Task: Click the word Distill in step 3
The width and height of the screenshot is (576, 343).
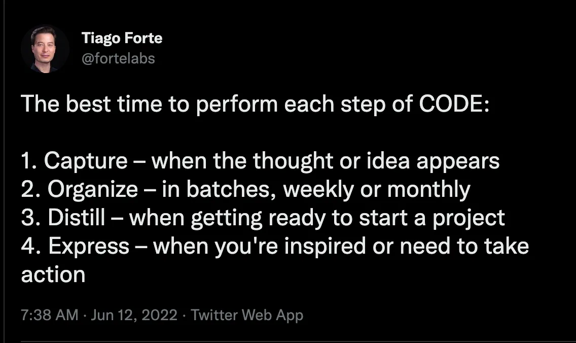Action: point(77,218)
